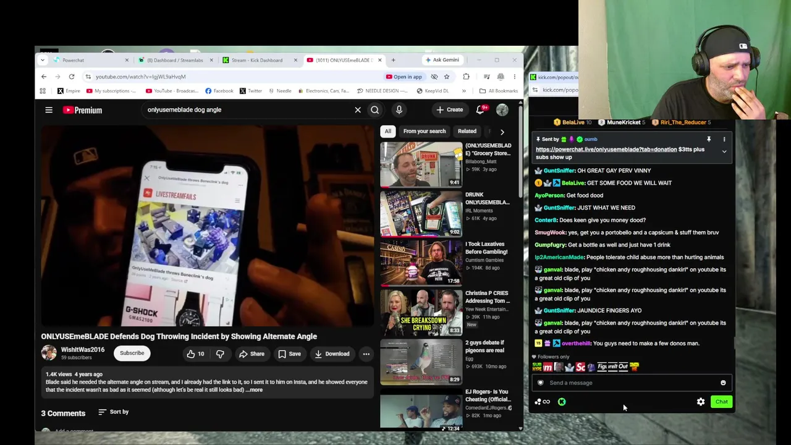Like the video with thumbs up
This screenshot has width=791, height=445.
tap(196, 354)
